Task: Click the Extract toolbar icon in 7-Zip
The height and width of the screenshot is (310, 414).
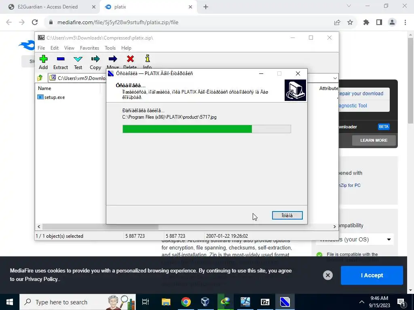Action: (61, 59)
